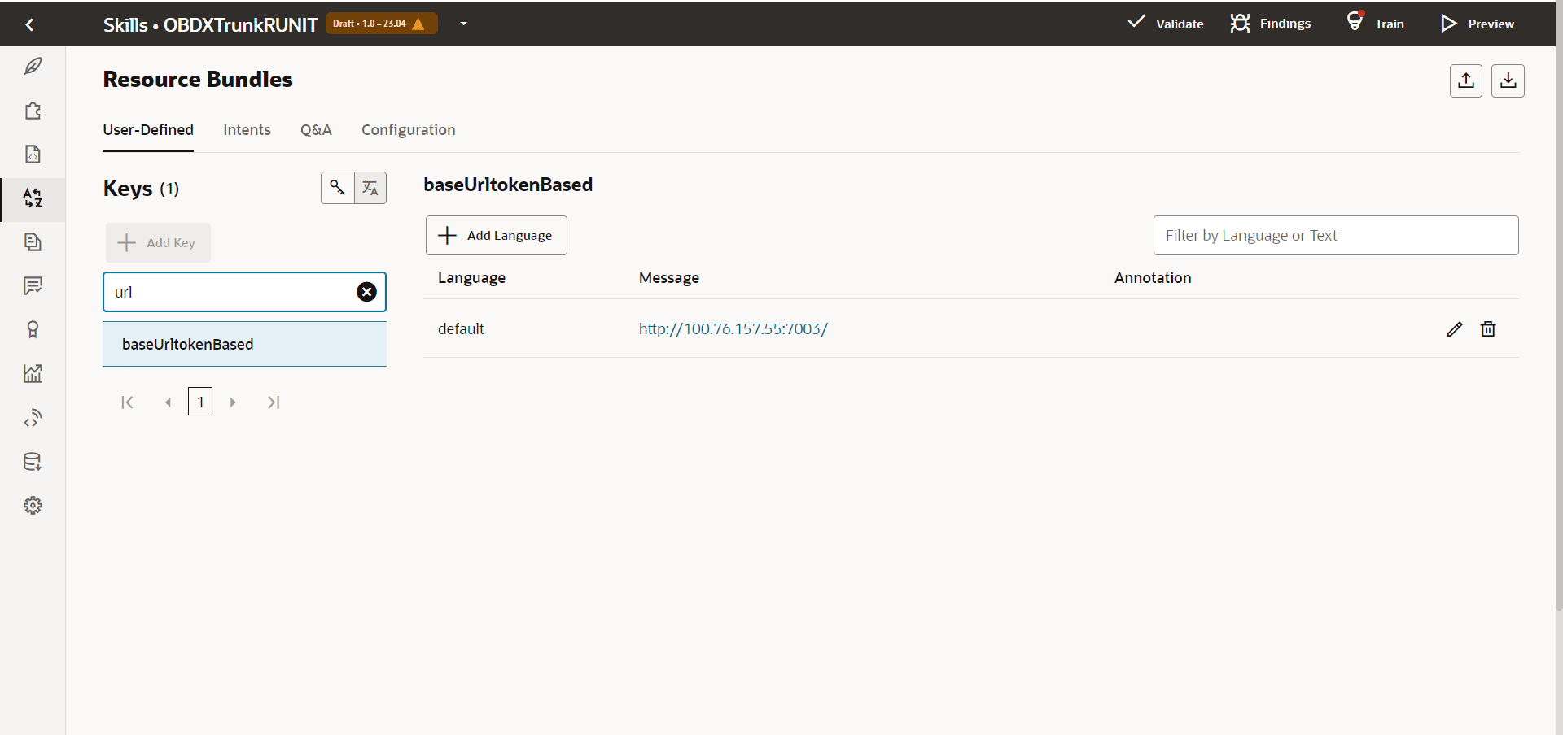
Task: Import resource bundle with upload icon
Action: coord(1466,80)
